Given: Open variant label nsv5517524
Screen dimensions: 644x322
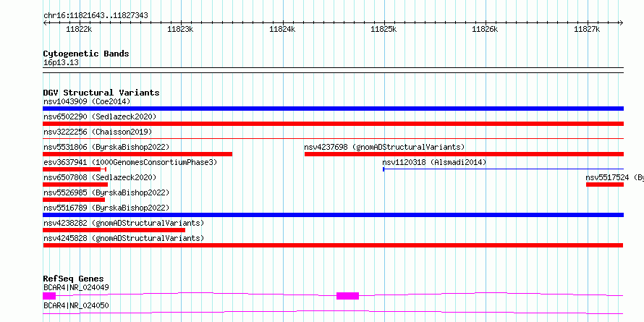Looking at the screenshot, I should click(x=607, y=177).
